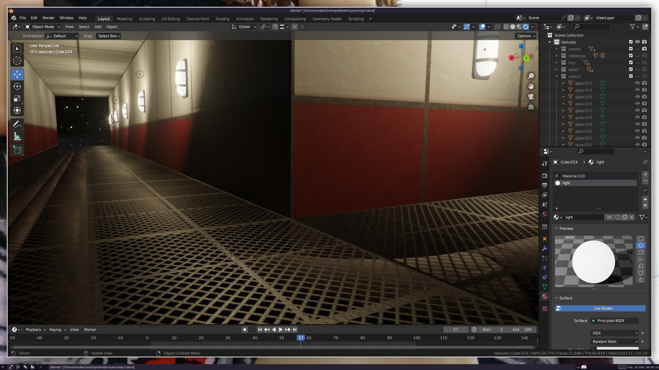
Task: Open the Render menu
Action: click(x=48, y=18)
